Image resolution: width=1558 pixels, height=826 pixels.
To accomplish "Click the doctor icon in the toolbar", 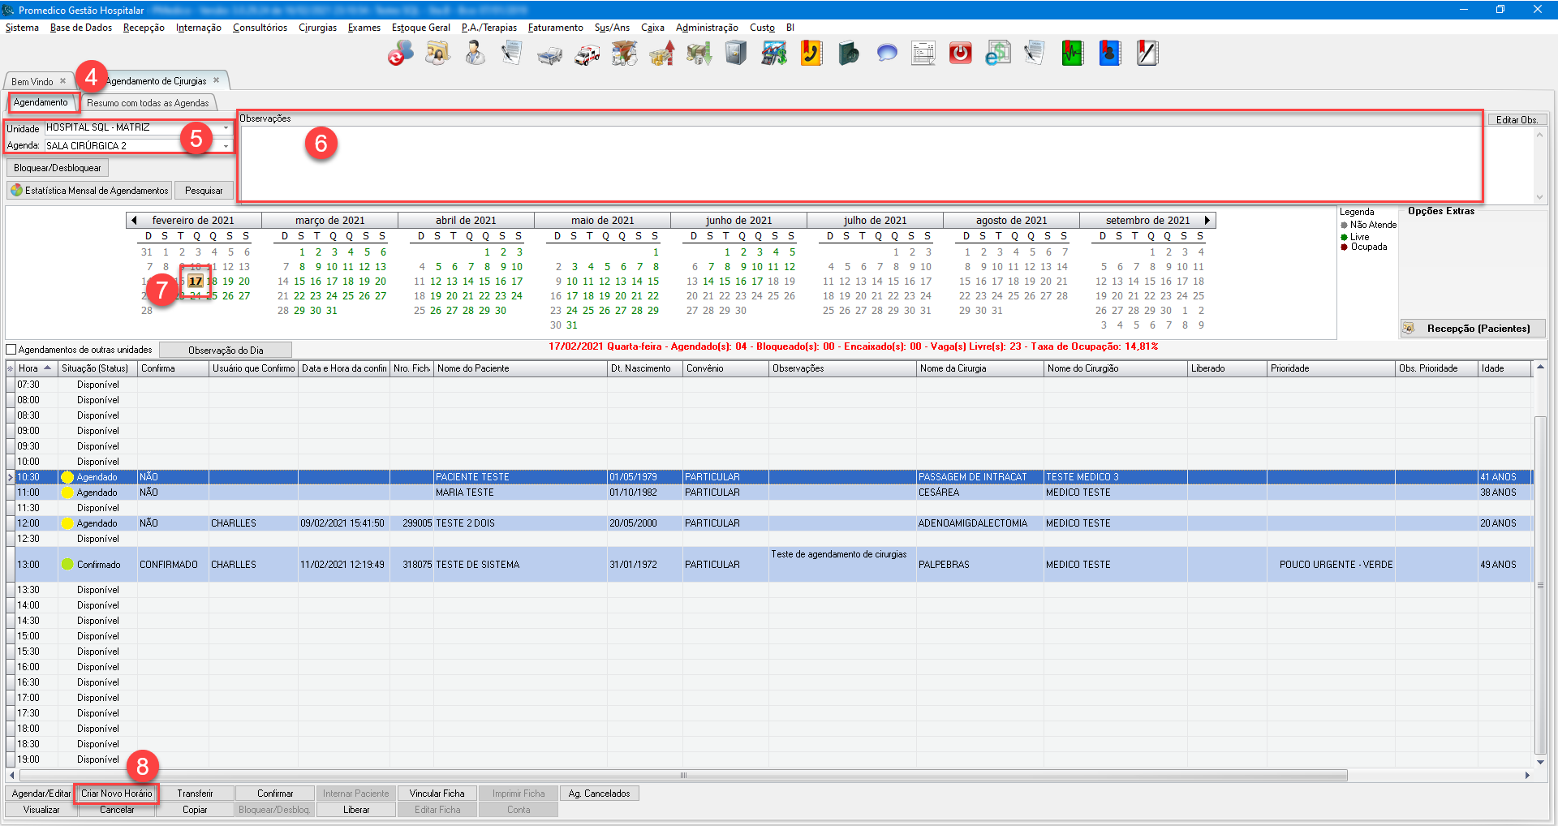I will 475,54.
